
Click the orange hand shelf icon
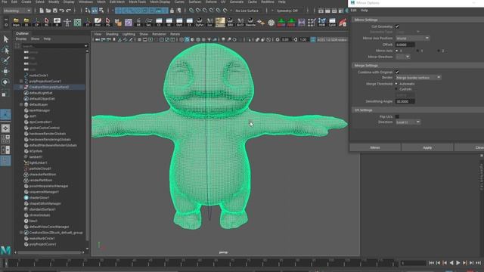coord(118,22)
